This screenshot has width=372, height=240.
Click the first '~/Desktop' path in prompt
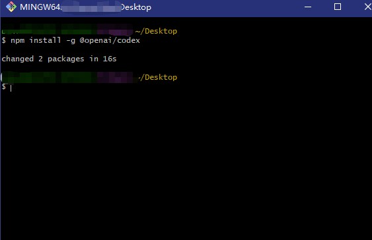point(156,31)
